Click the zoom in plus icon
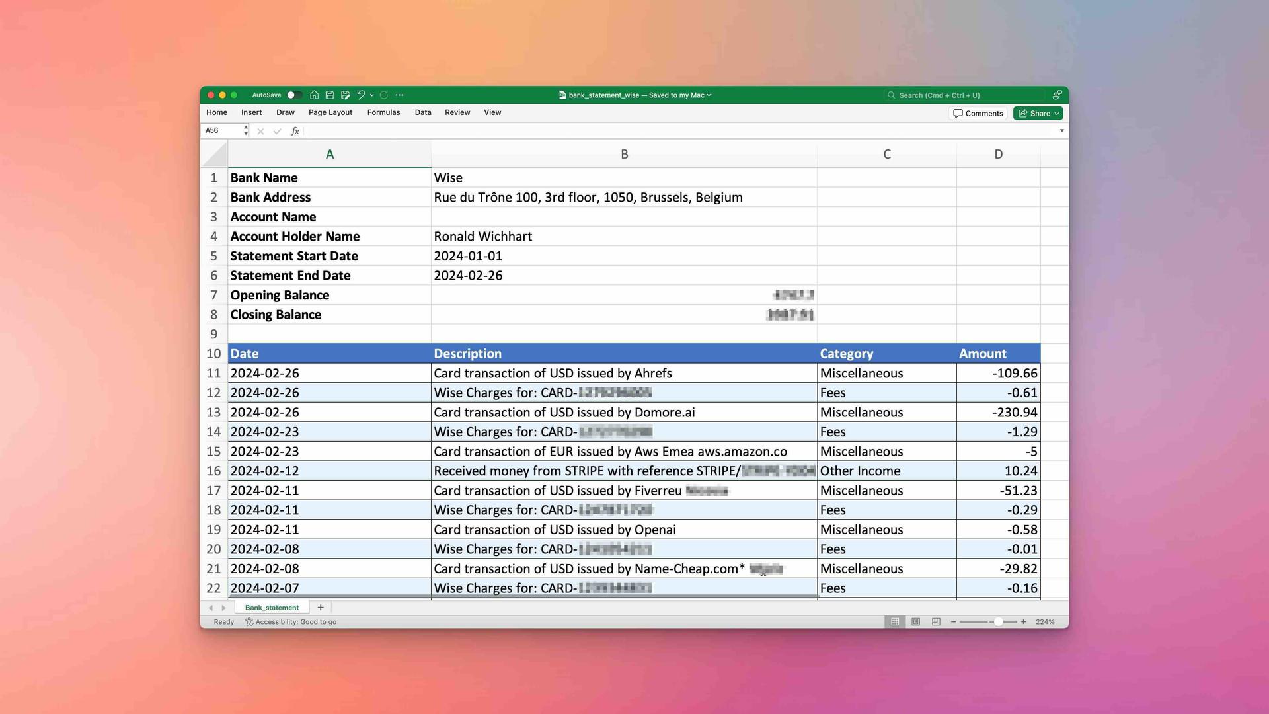1269x714 pixels. pos(1023,622)
